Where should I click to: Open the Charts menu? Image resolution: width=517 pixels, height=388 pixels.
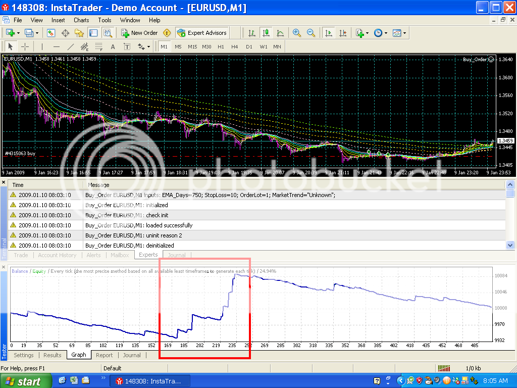coord(81,20)
